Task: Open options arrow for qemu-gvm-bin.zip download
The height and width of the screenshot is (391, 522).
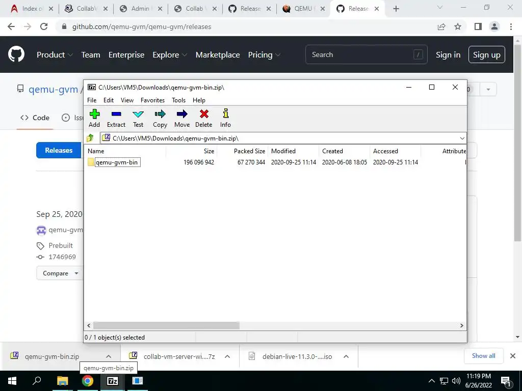Action: [109, 356]
